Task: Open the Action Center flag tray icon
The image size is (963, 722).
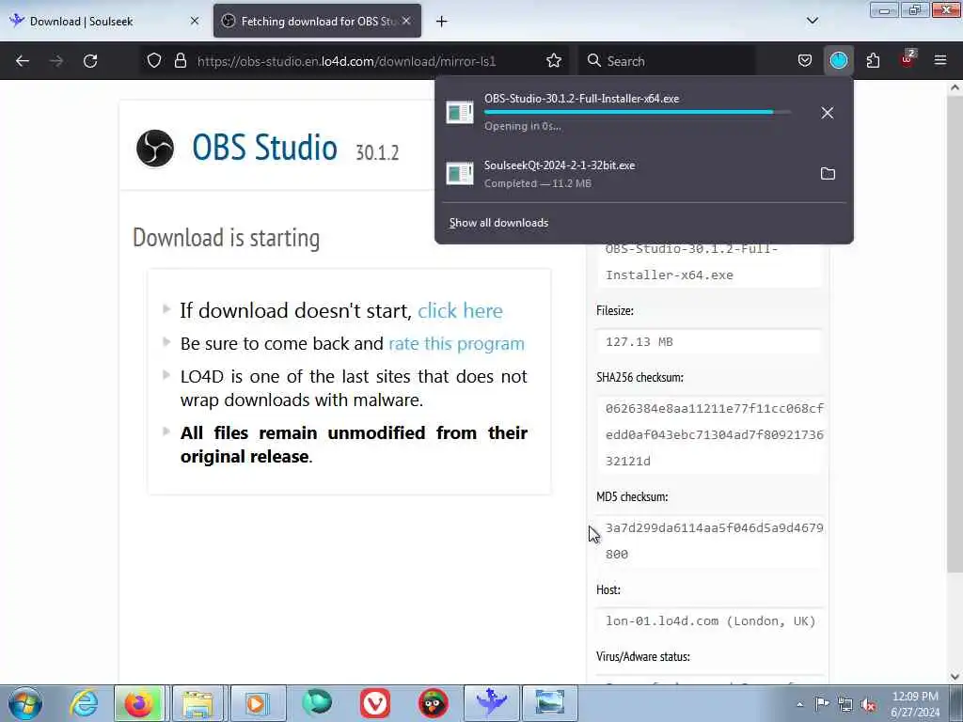Action: 822,703
